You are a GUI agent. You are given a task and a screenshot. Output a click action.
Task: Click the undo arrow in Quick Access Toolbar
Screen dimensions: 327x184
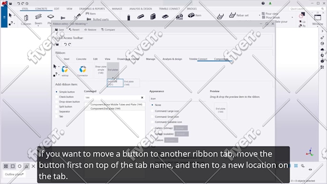click(65, 44)
